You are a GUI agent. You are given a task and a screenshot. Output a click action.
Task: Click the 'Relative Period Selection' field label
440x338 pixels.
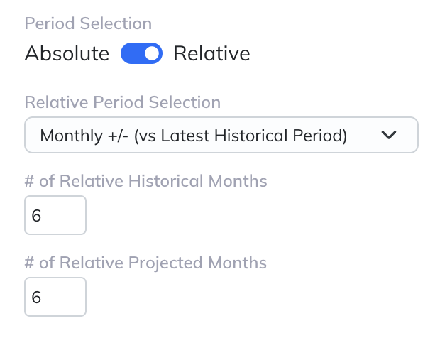coord(122,102)
